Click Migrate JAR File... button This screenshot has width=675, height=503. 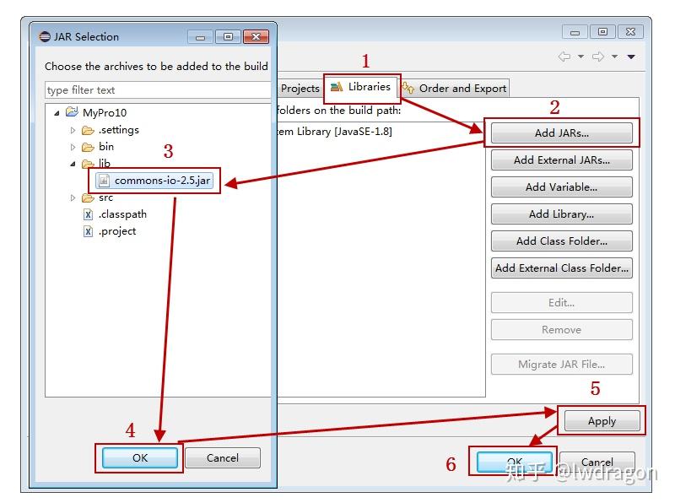(x=561, y=365)
